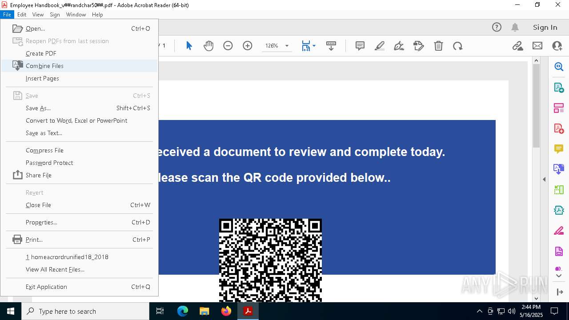This screenshot has width=569, height=320.
Task: Open Combine Files tool in right pane
Action: (559, 169)
